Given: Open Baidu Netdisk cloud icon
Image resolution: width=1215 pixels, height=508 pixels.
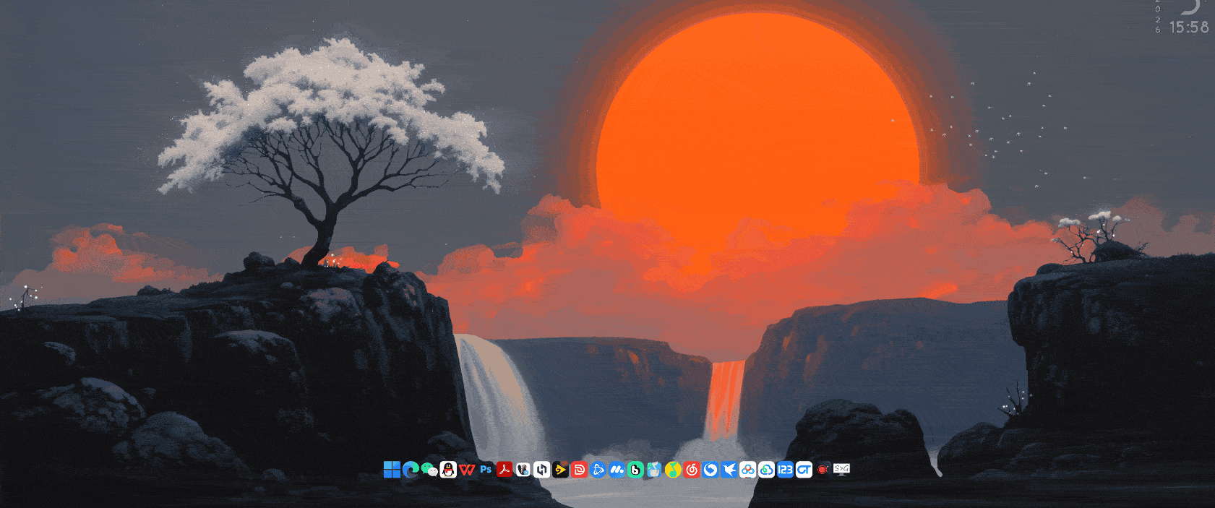Looking at the screenshot, I should pos(748,470).
